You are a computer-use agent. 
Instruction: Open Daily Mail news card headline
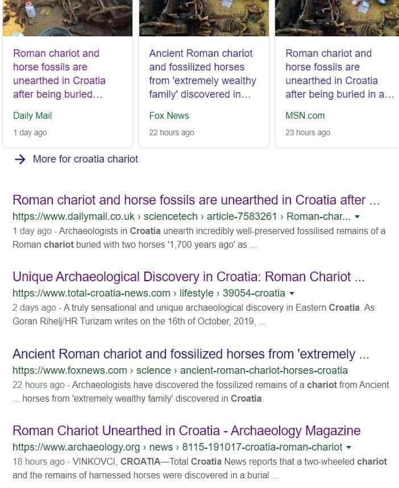pos(59,74)
